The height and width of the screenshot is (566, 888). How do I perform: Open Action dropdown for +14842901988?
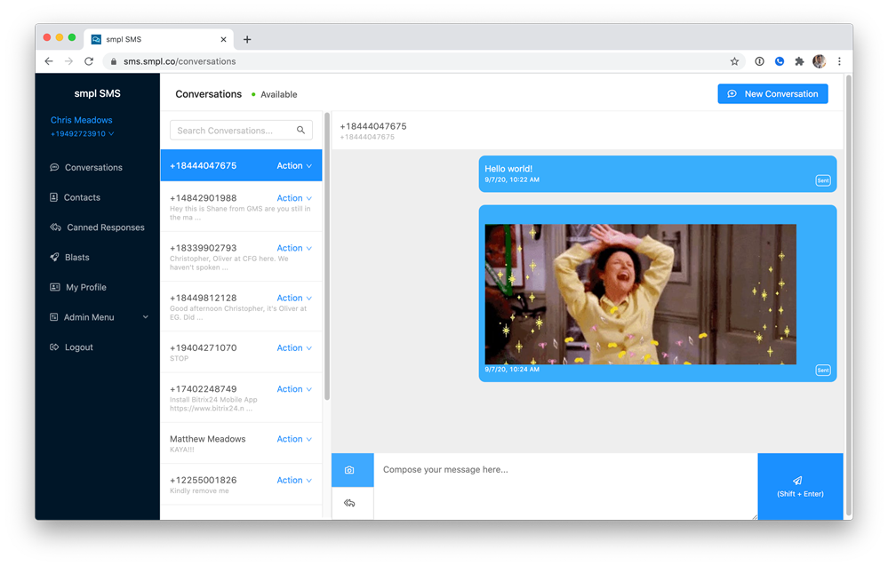pyautogui.click(x=294, y=198)
